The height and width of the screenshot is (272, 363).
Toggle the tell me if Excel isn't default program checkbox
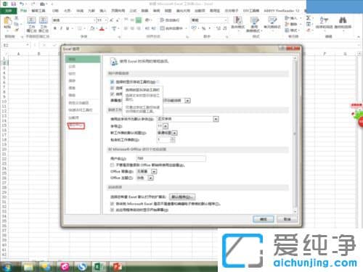(x=112, y=204)
